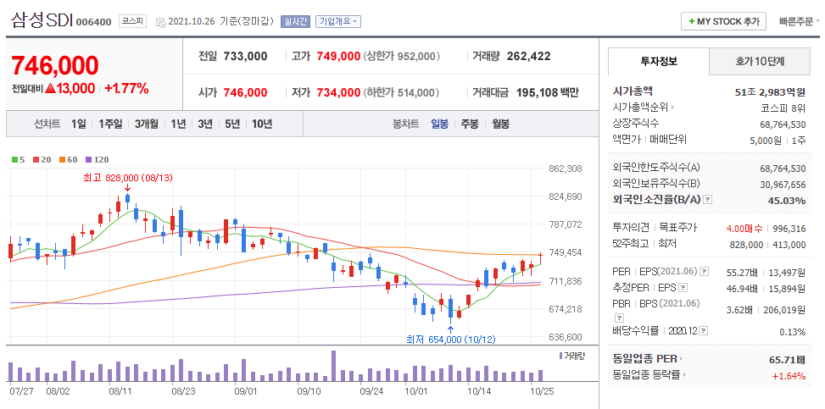Click the stock code 006400
This screenshot has width=825, height=409.
(x=93, y=22)
